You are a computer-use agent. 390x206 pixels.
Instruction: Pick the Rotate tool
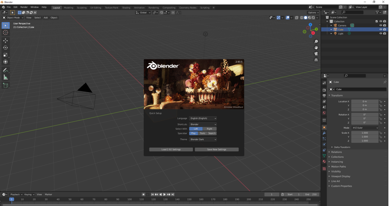pyautogui.click(x=6, y=48)
